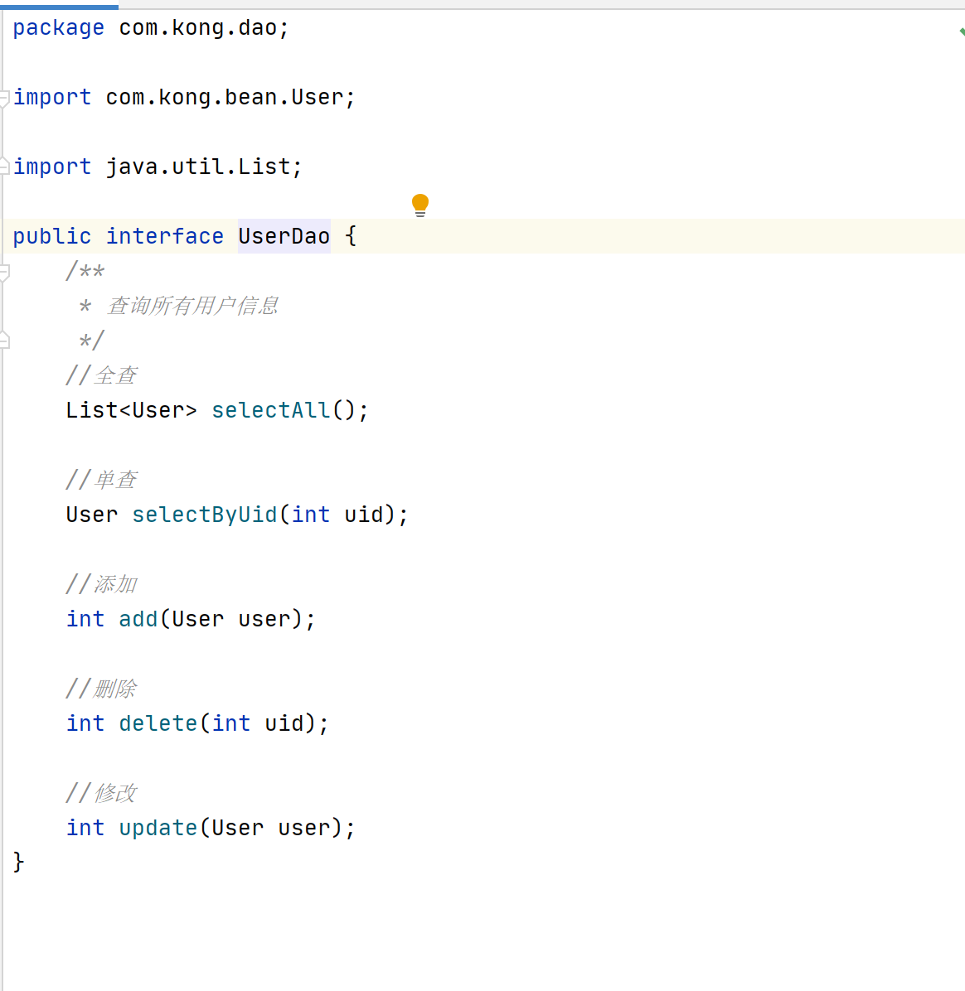Viewport: 965px width, 991px height.
Task: Click the interface keyword
Action: pos(164,236)
